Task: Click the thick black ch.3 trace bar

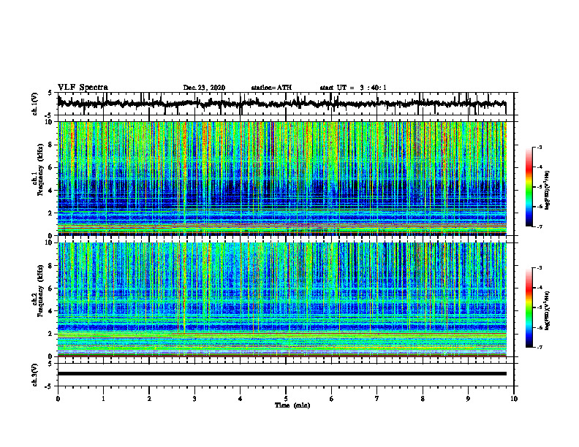Action: coord(281,374)
